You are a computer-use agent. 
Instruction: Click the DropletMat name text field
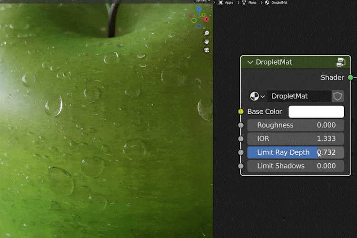(x=298, y=96)
